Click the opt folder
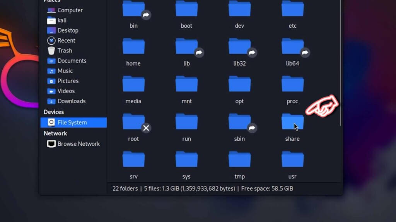Image resolution: width=396 pixels, height=222 pixels. 239,84
